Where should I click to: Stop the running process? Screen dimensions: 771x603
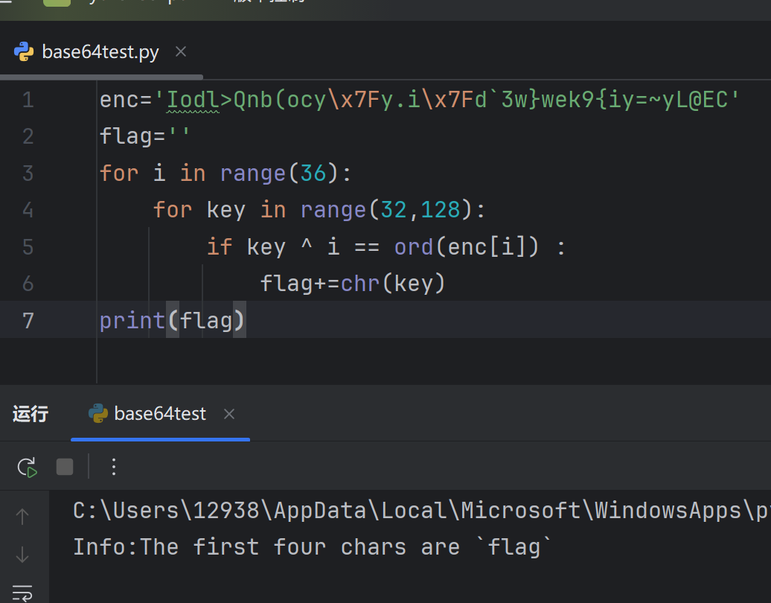pyautogui.click(x=65, y=467)
